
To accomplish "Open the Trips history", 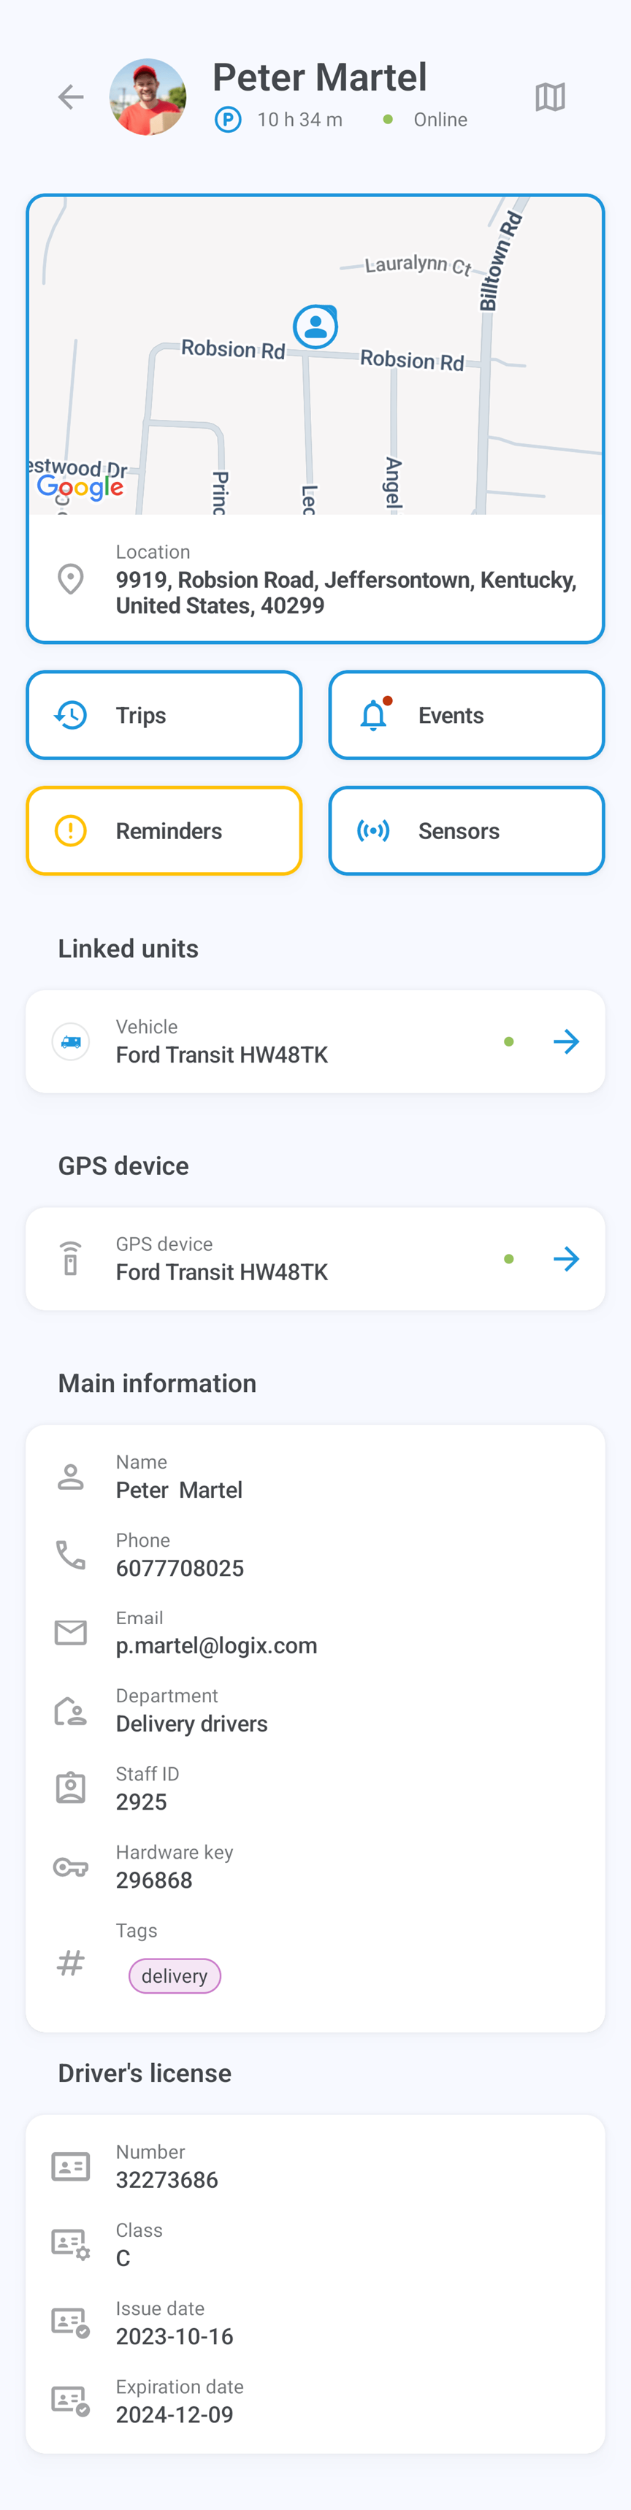I will coord(164,715).
